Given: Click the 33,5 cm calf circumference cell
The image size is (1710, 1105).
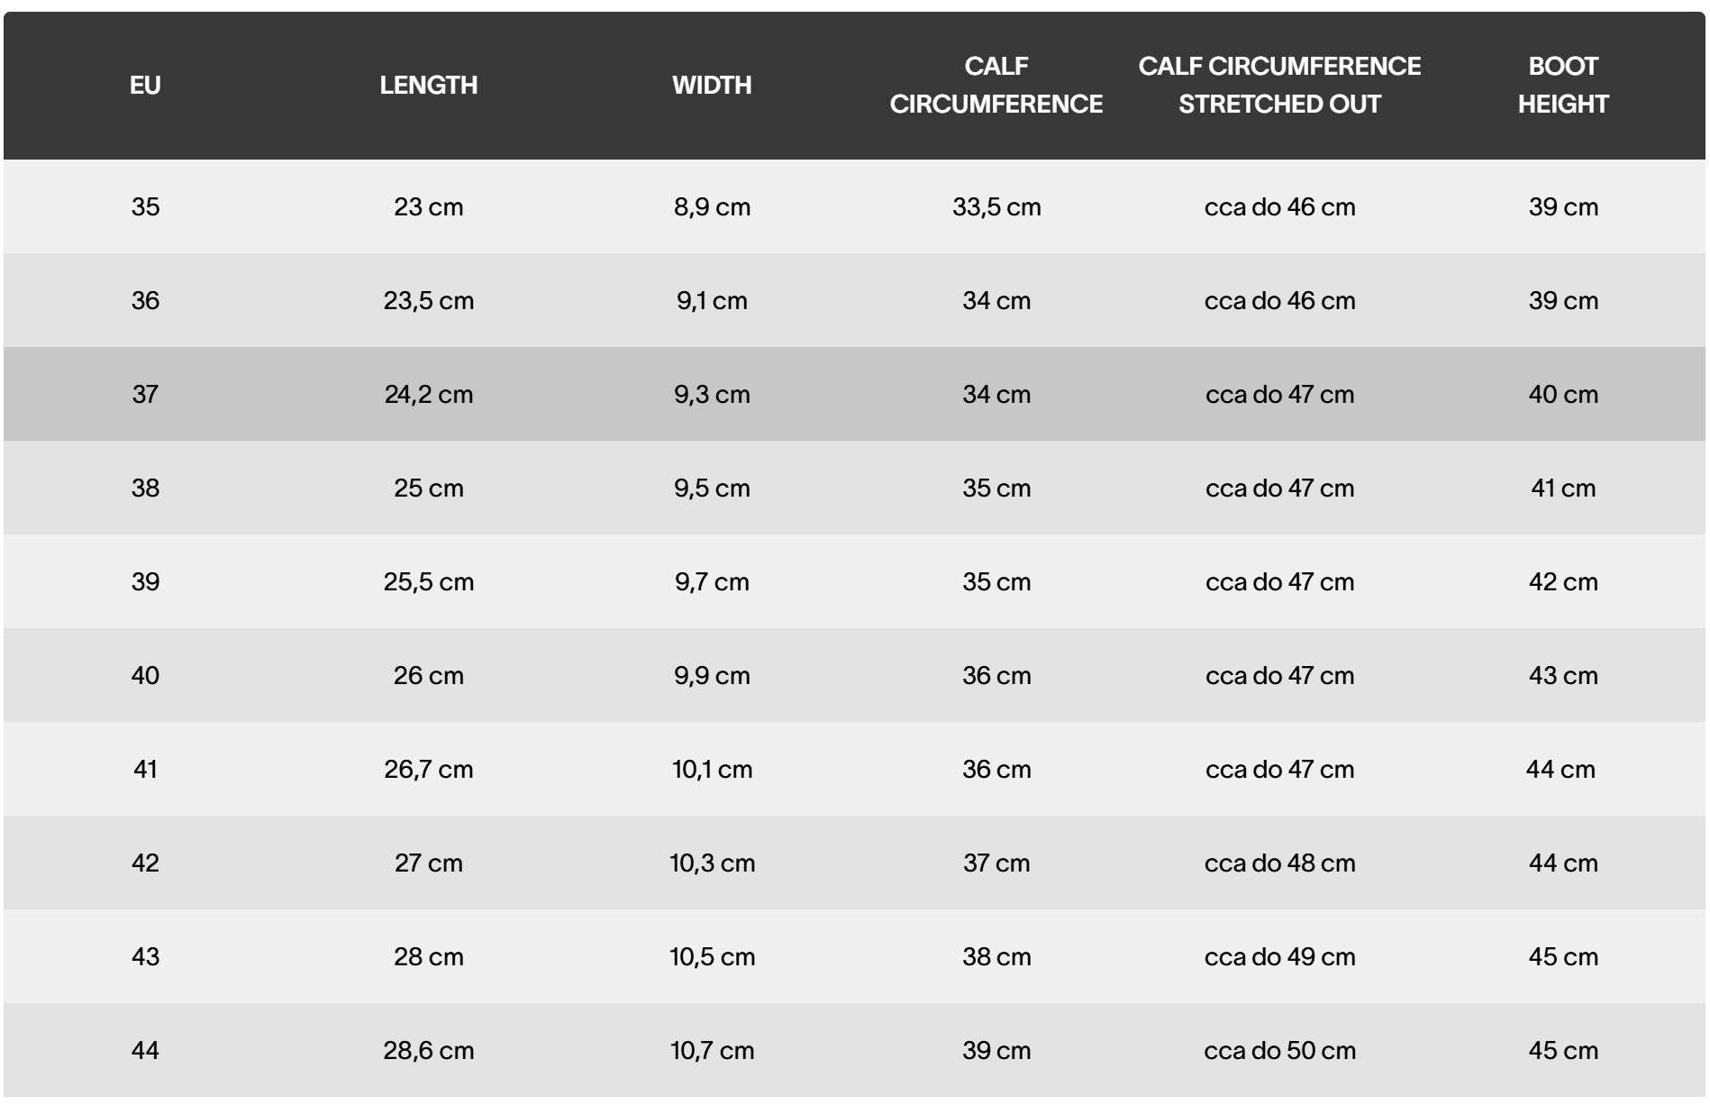Looking at the screenshot, I should pyautogui.click(x=996, y=207).
